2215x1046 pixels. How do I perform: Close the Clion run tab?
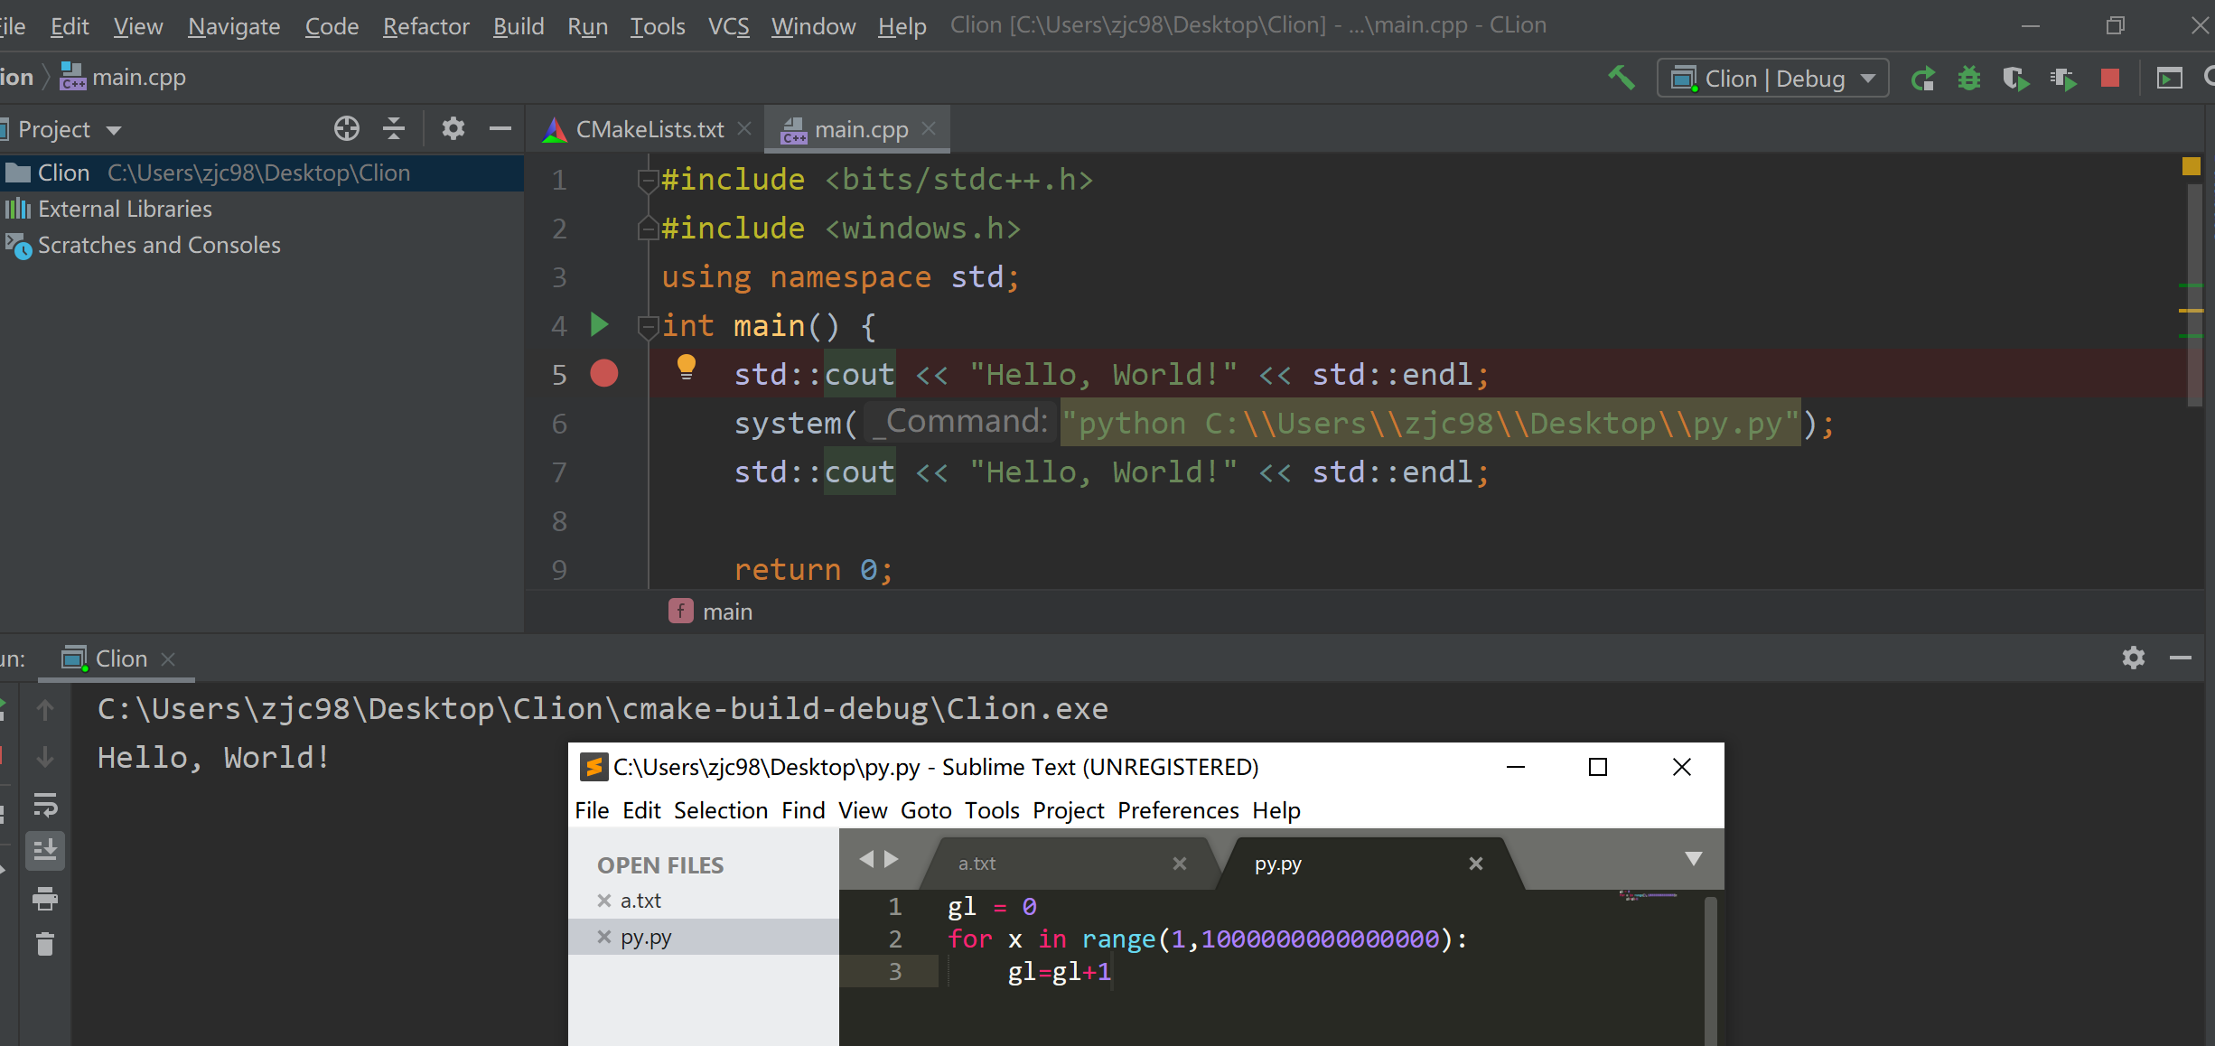point(168,659)
